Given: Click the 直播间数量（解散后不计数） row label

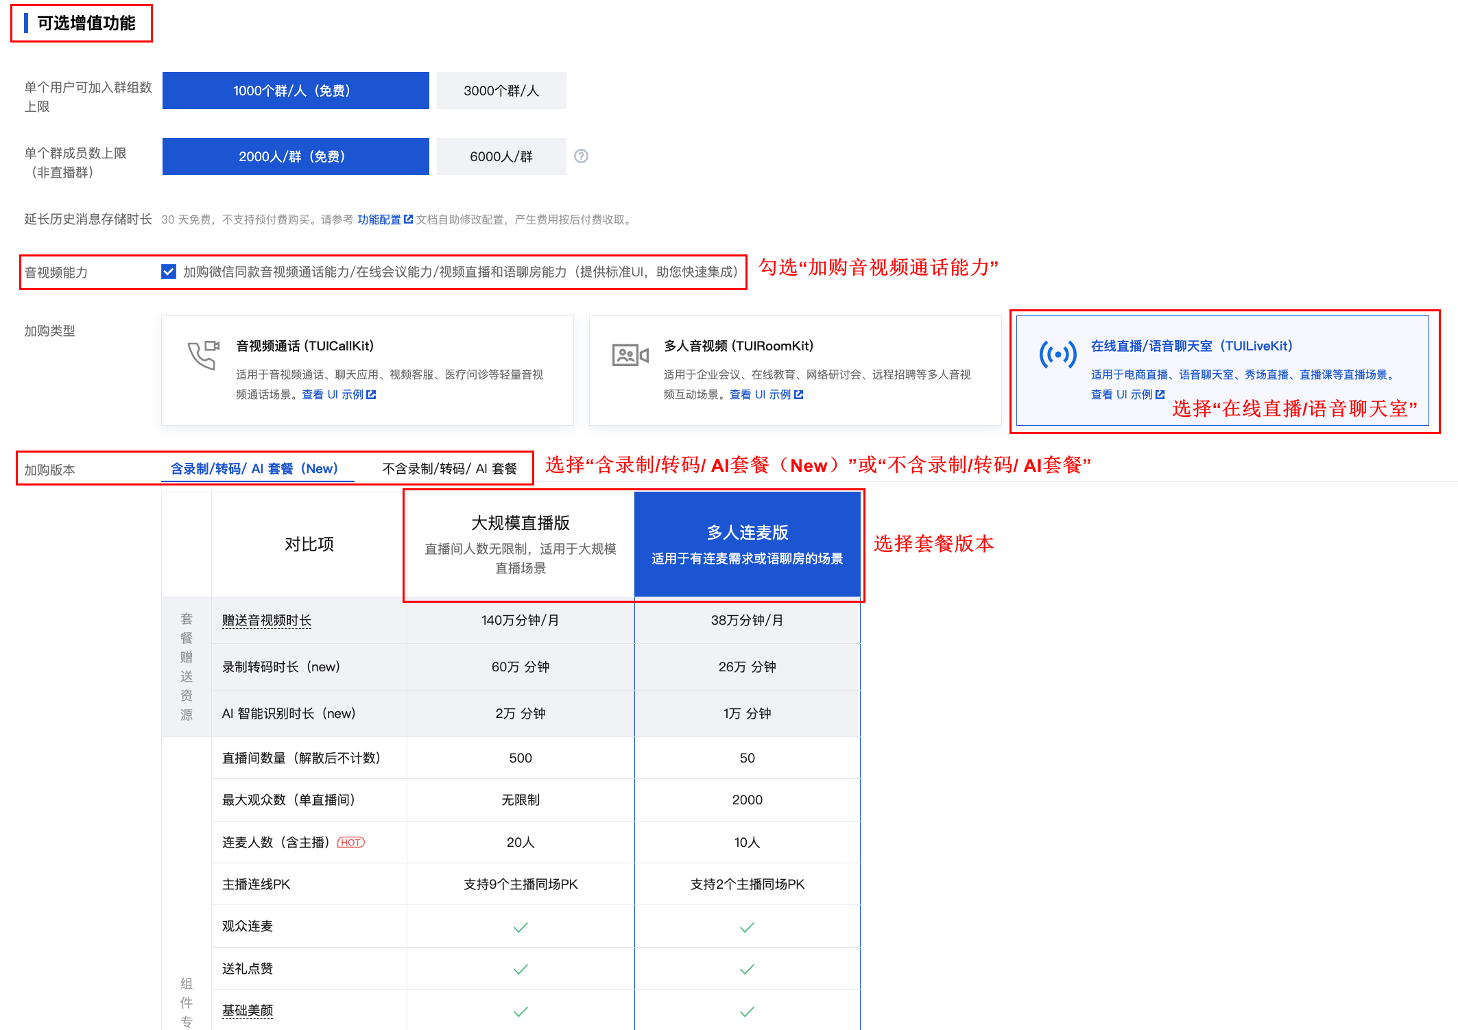Looking at the screenshot, I should (301, 758).
